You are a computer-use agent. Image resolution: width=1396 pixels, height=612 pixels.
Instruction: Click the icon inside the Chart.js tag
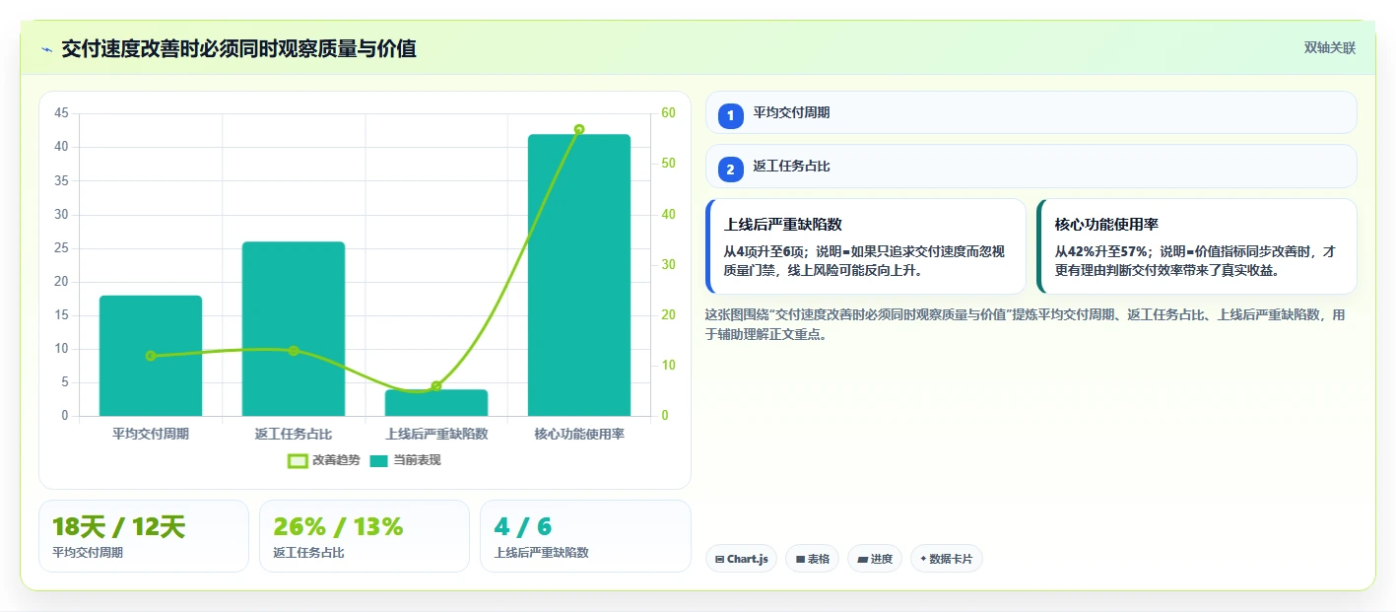click(720, 560)
